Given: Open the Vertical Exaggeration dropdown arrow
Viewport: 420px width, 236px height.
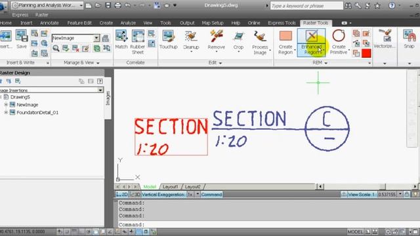Looking at the screenshot, I should pos(198,195).
